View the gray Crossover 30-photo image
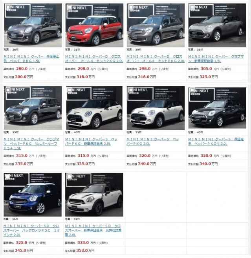Screen dimensions: 251x258 [156, 25]
